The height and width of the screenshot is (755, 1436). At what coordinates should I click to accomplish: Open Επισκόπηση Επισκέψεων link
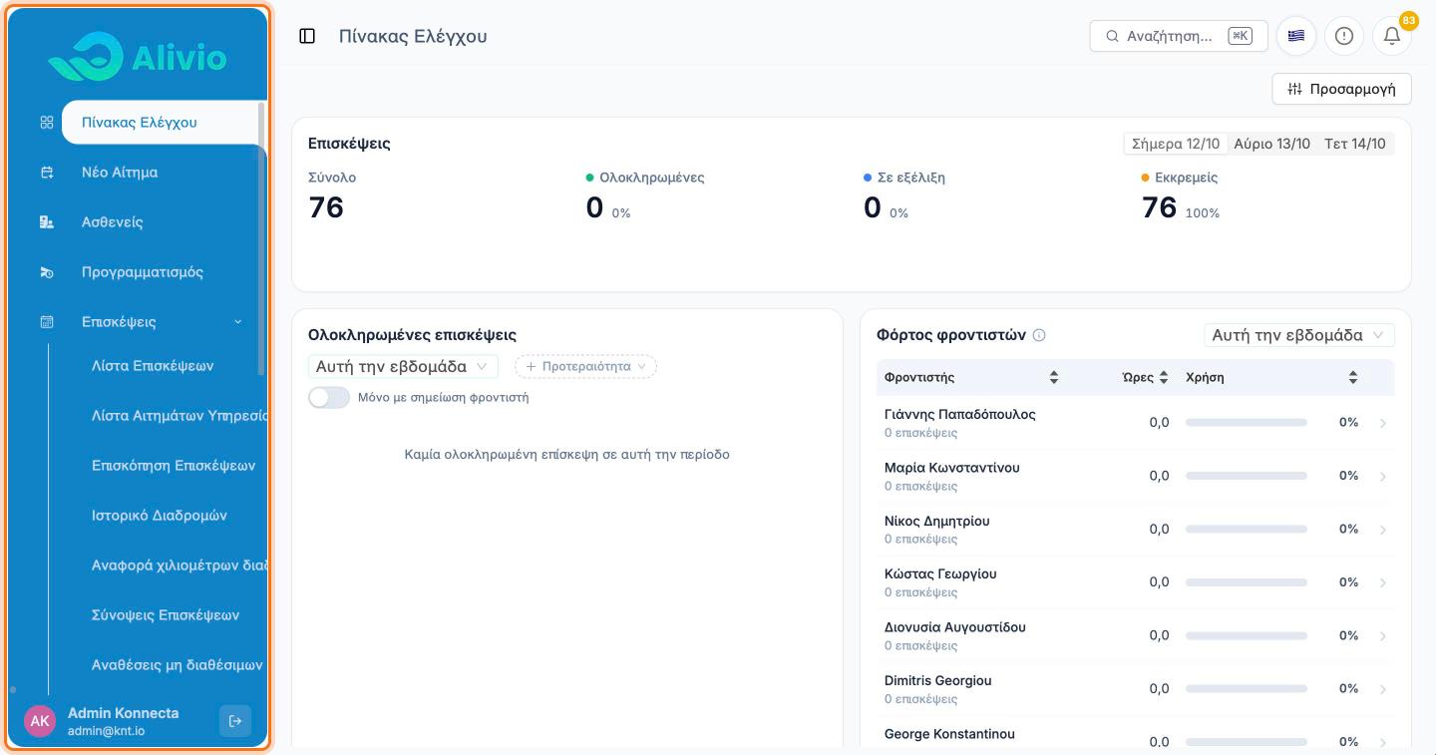174,466
